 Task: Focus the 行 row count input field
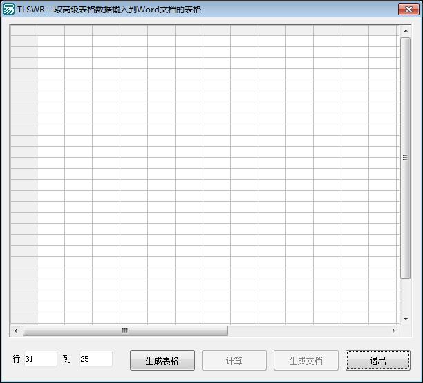[x=41, y=359]
